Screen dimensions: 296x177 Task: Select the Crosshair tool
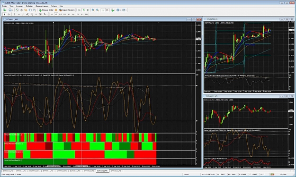(x=9, y=14)
